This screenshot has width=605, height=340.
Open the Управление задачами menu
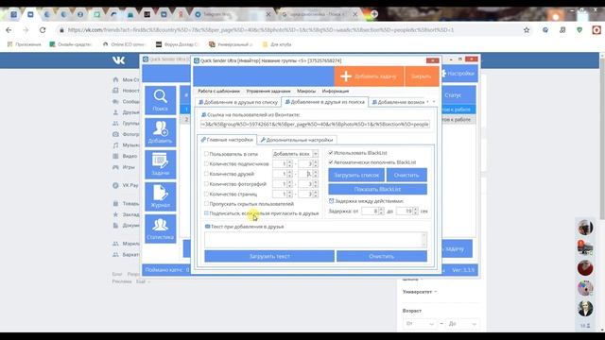(268, 91)
